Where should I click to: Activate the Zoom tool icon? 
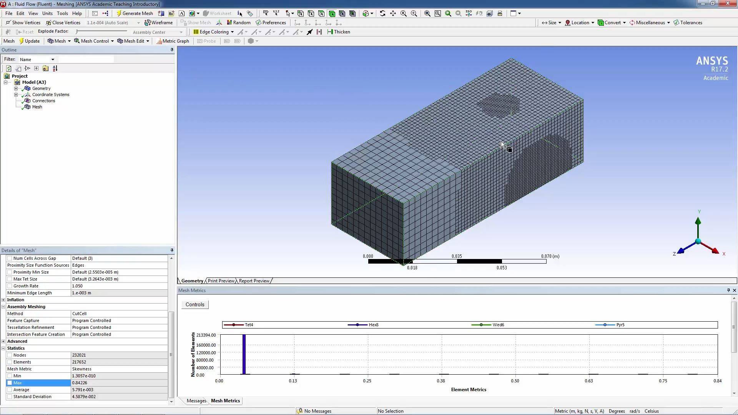click(404, 13)
